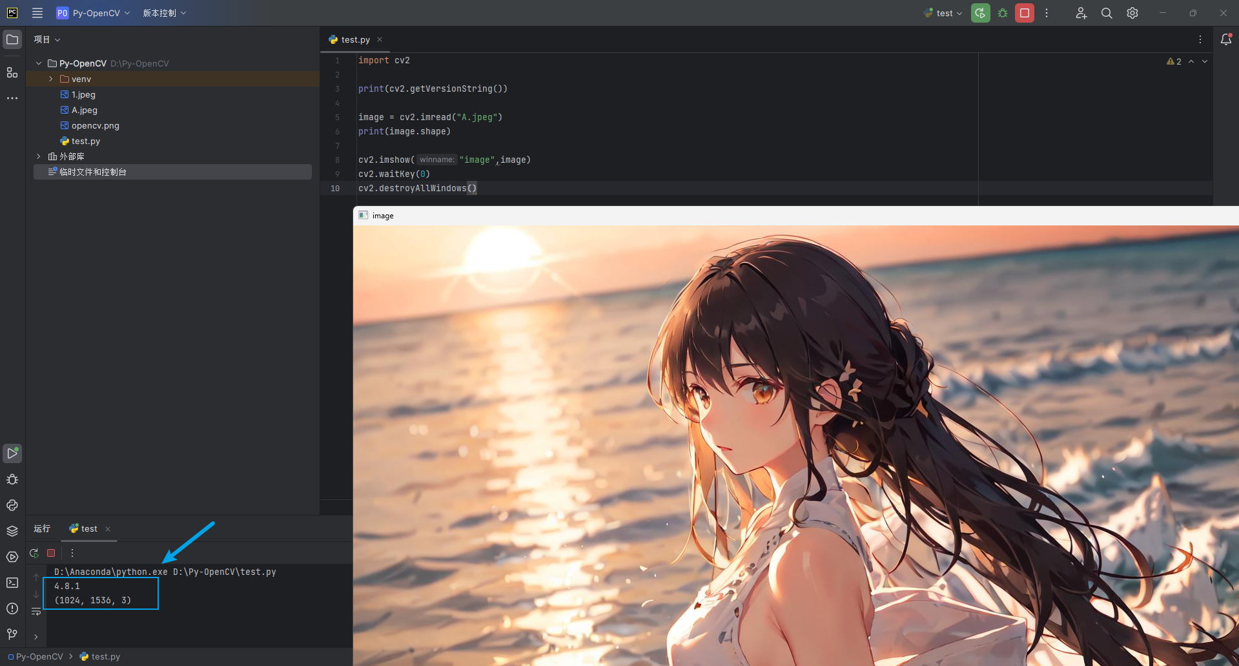
Task: Click Rerun icon in the Run panel toolbar
Action: (x=34, y=553)
